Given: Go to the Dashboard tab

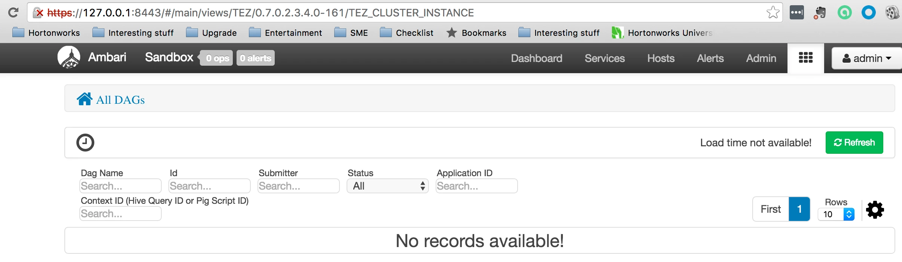Looking at the screenshot, I should 537,58.
